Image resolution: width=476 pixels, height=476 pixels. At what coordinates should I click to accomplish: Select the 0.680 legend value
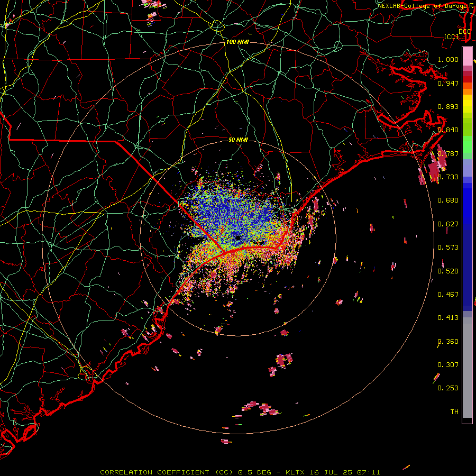click(448, 200)
